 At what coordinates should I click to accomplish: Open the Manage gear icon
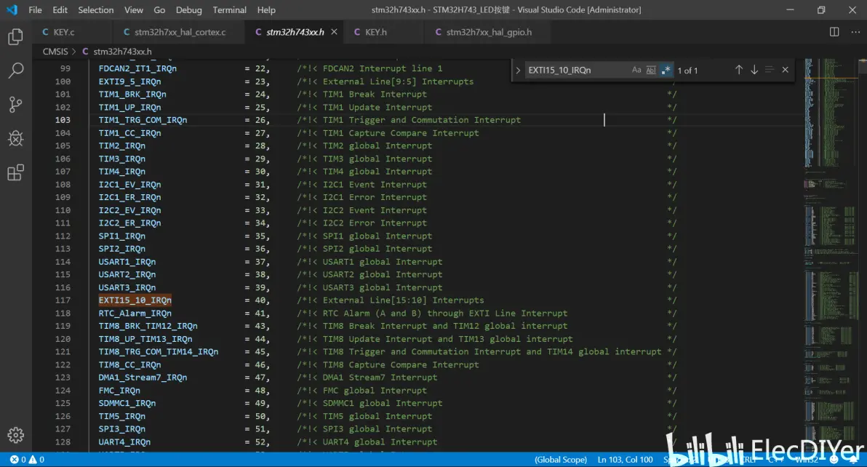(x=15, y=435)
